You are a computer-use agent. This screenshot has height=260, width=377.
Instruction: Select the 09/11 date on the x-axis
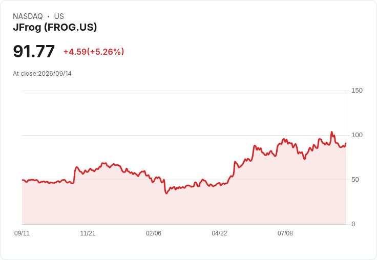(22, 233)
